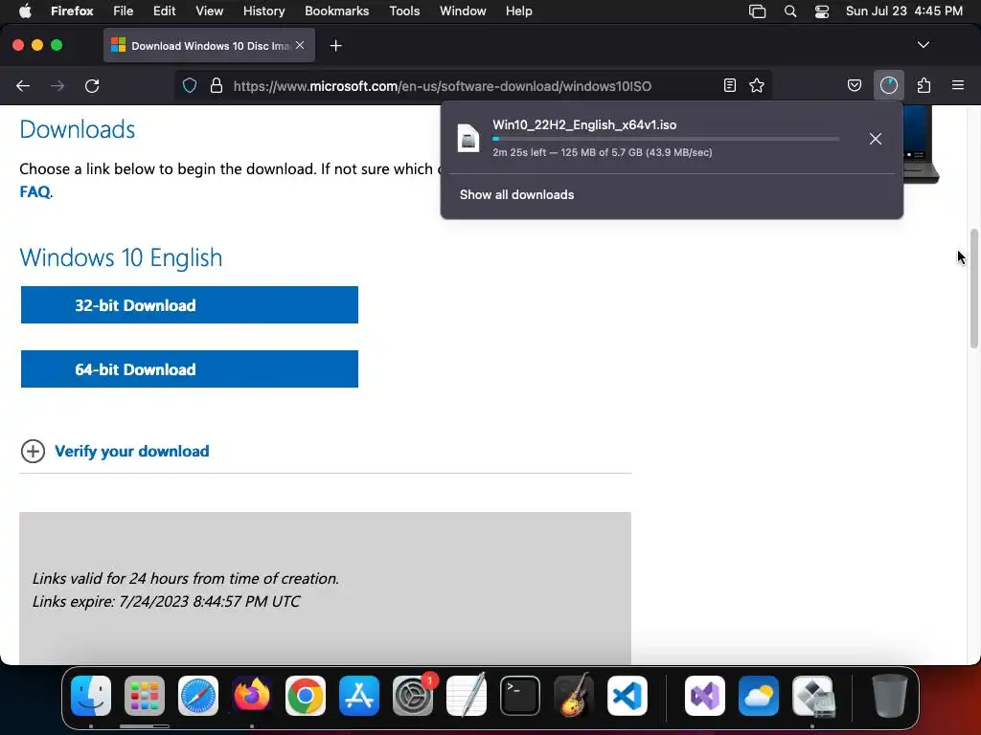Viewport: 981px width, 735px height.
Task: Open Spotlight search in menu bar
Action: (790, 11)
